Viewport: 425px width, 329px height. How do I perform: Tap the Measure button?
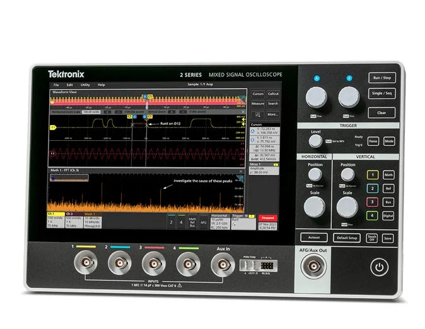[x=258, y=104]
